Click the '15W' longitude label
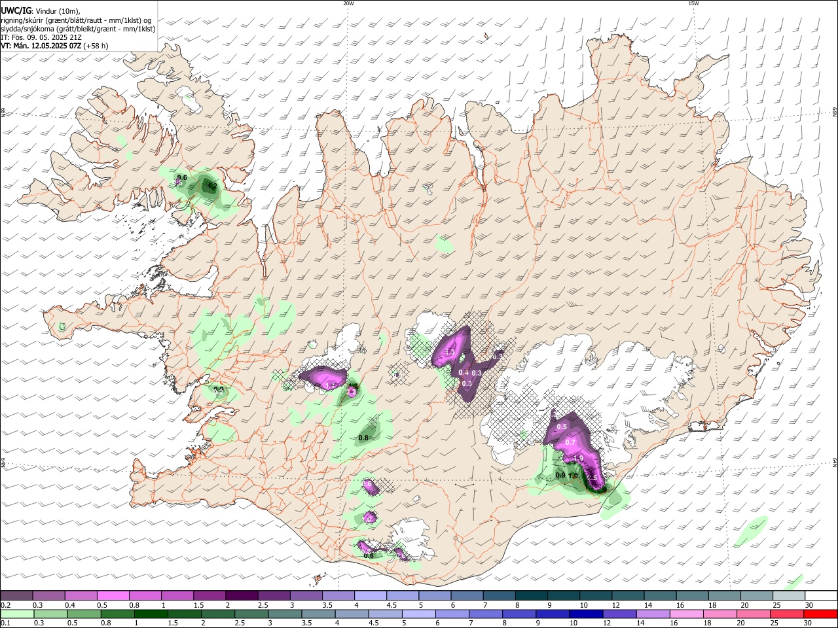This screenshot has width=838, height=628. point(693,3)
